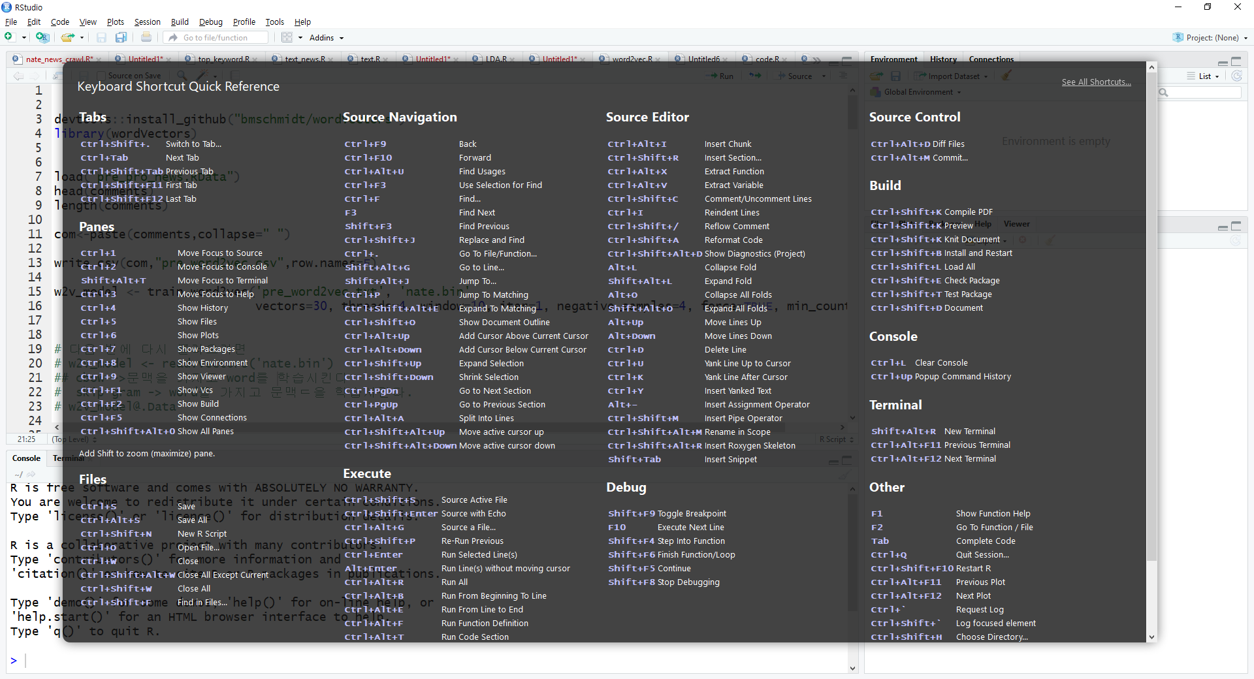Screen dimensions: 1254x679
Task: Click 'Insert Pipe Operator' shortcut entry
Action: coord(743,418)
